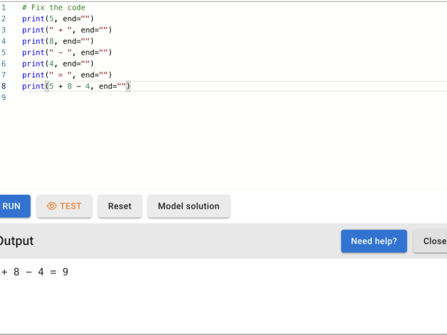This screenshot has height=335, width=447.
Task: Click the eye icon on TEST button
Action: pyautogui.click(x=52, y=206)
